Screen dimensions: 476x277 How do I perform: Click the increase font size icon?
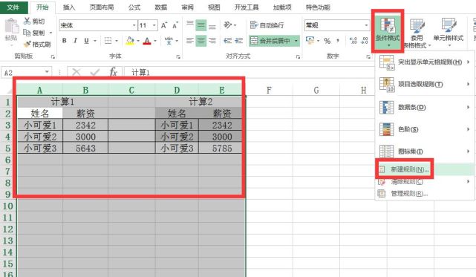(x=164, y=25)
